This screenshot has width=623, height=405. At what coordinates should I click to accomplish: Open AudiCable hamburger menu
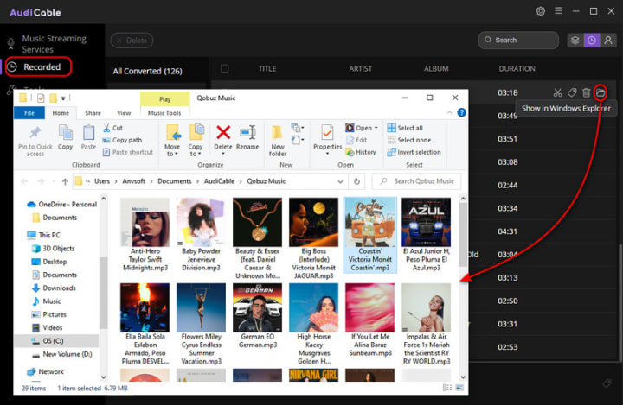point(558,11)
